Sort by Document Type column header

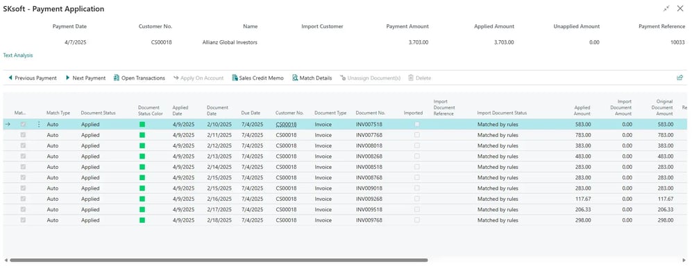330,113
